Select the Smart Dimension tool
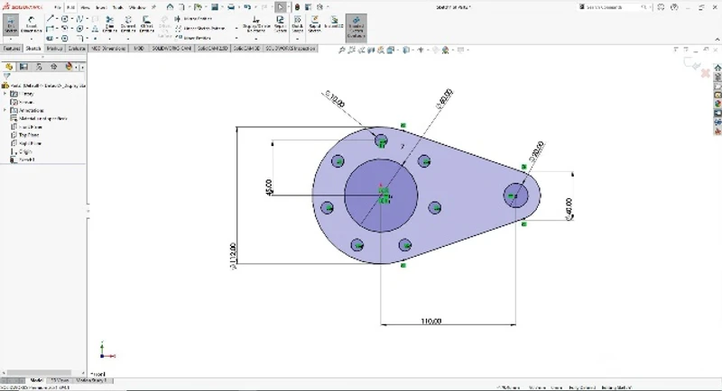The height and width of the screenshot is (391, 722). coord(31,24)
